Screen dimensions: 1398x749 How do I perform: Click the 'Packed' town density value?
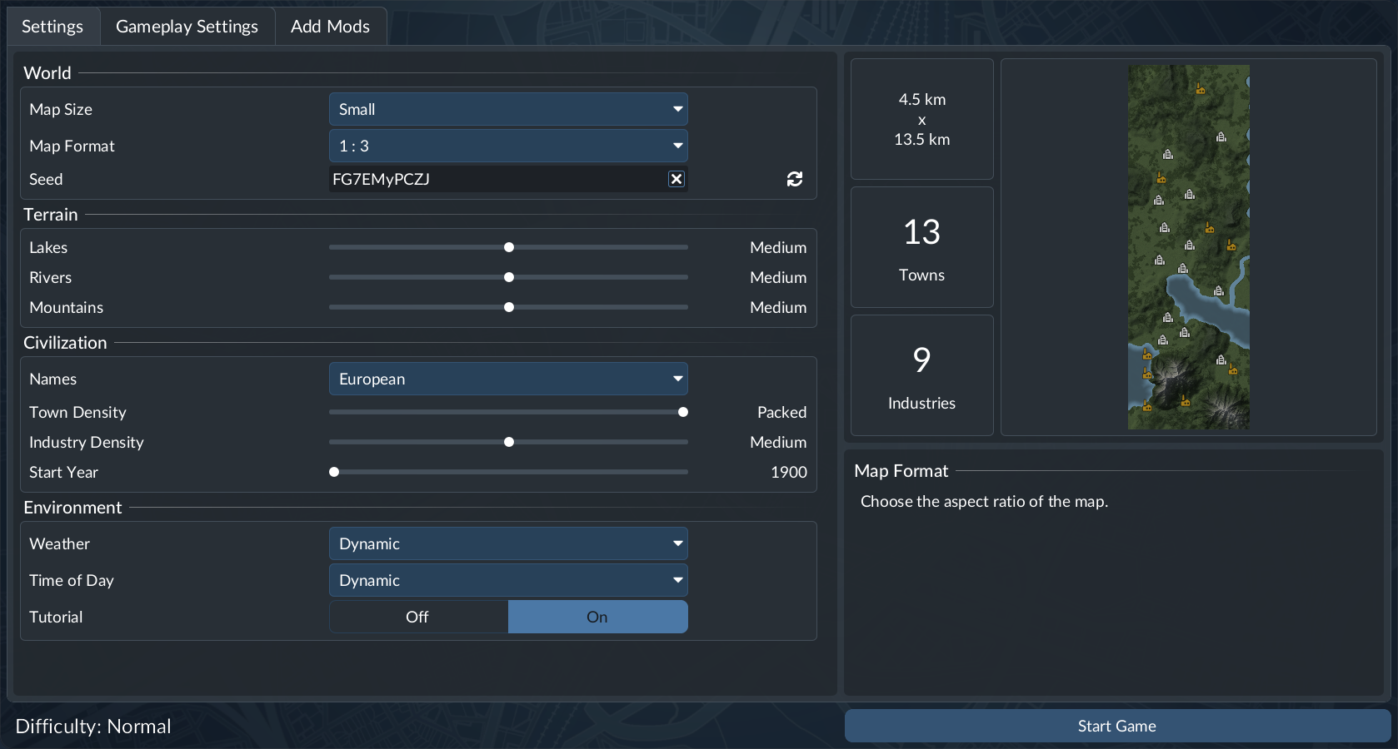pyautogui.click(x=781, y=412)
